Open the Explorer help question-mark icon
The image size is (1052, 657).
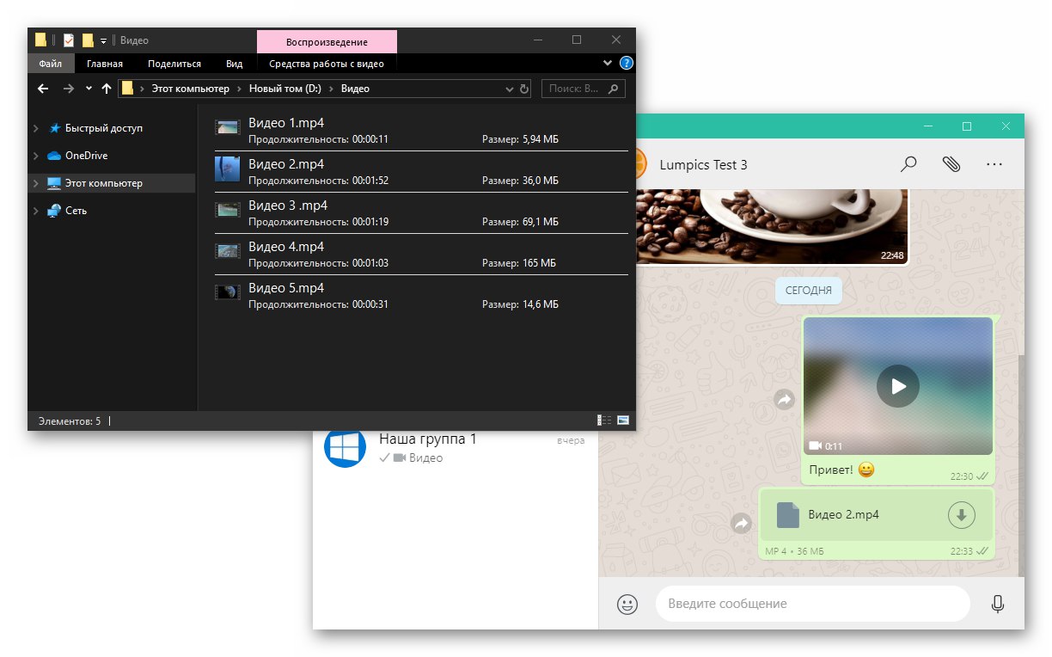point(627,63)
